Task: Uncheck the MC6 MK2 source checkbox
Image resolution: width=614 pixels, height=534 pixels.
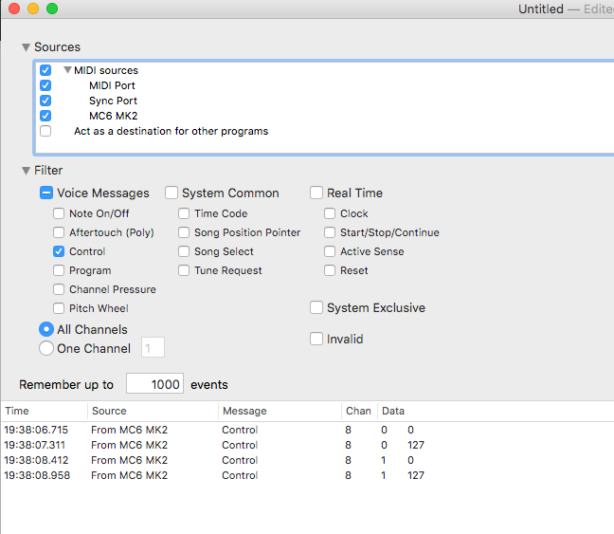Action: click(45, 116)
